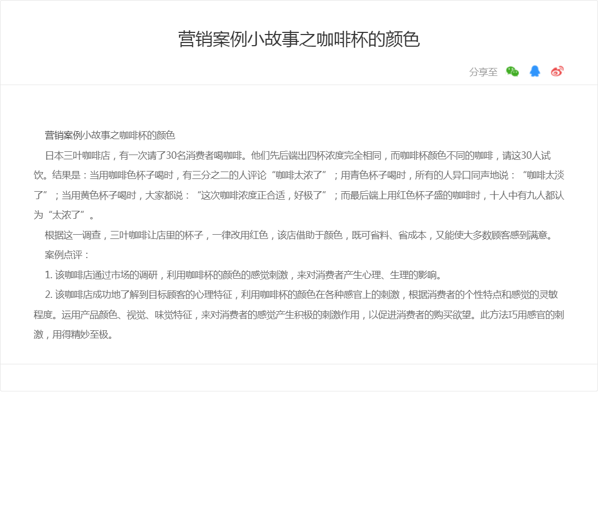
Task: Click line 为“太浓了”。
Action: (64, 215)
